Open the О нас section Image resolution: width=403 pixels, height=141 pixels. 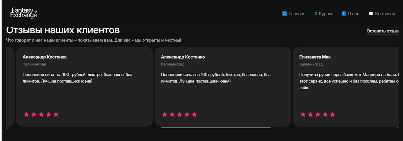[x=353, y=14]
